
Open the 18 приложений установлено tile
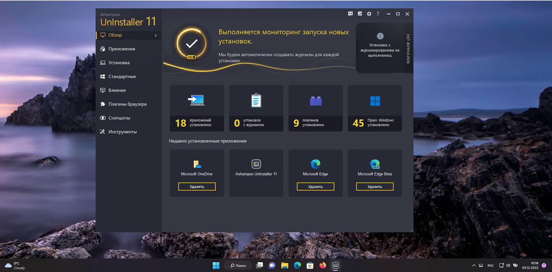click(197, 108)
